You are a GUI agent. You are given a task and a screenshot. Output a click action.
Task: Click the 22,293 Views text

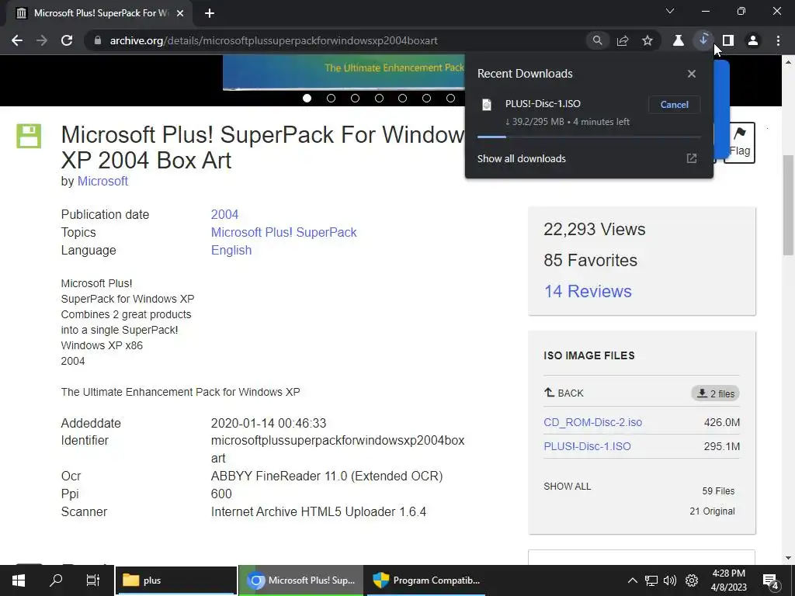point(594,230)
